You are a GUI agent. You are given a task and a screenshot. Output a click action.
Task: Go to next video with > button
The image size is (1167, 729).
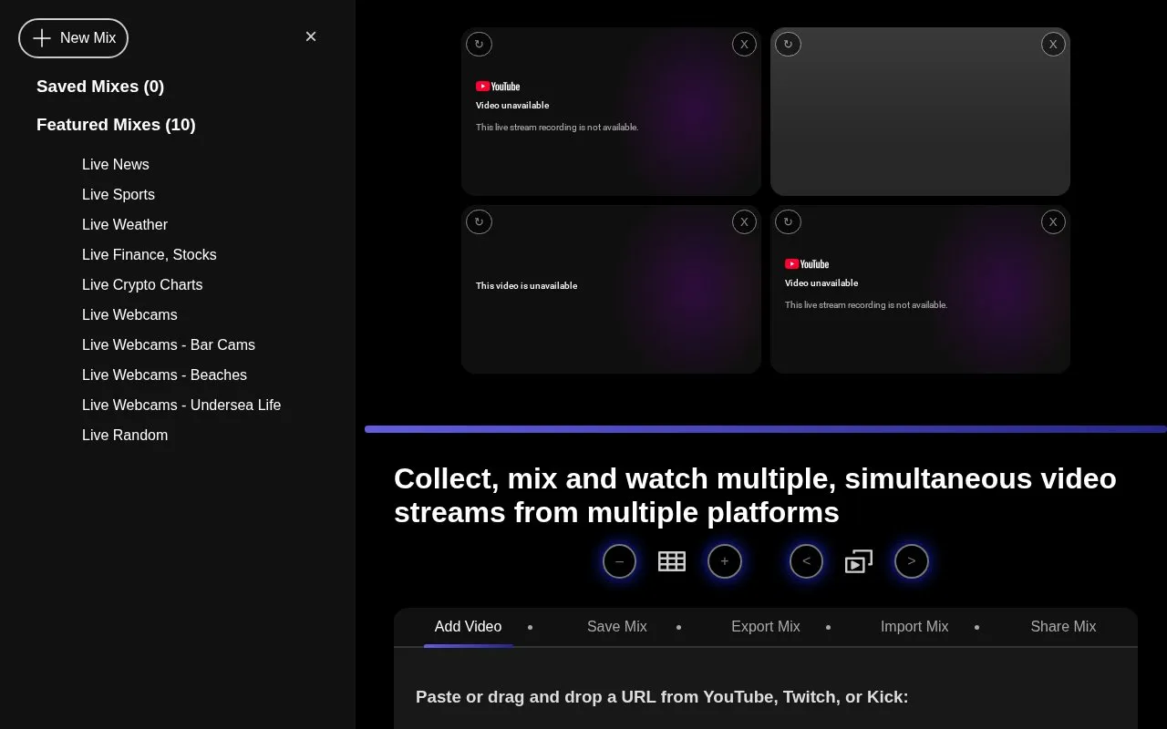[x=912, y=561]
